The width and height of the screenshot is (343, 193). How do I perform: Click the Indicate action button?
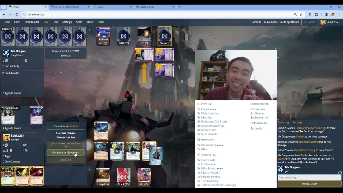coord(309,184)
